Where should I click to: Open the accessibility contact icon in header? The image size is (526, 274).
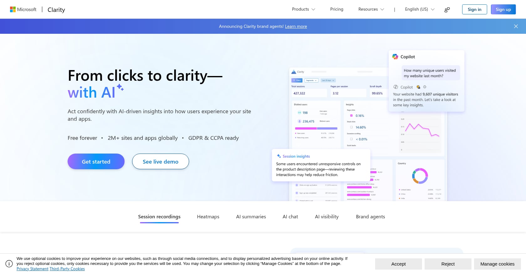tap(447, 10)
